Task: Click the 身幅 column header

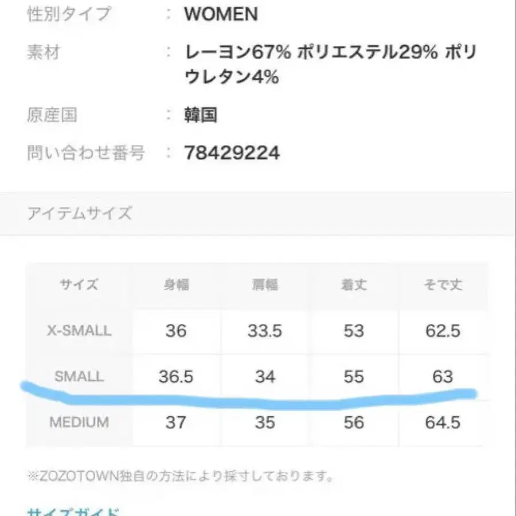Action: 175,284
